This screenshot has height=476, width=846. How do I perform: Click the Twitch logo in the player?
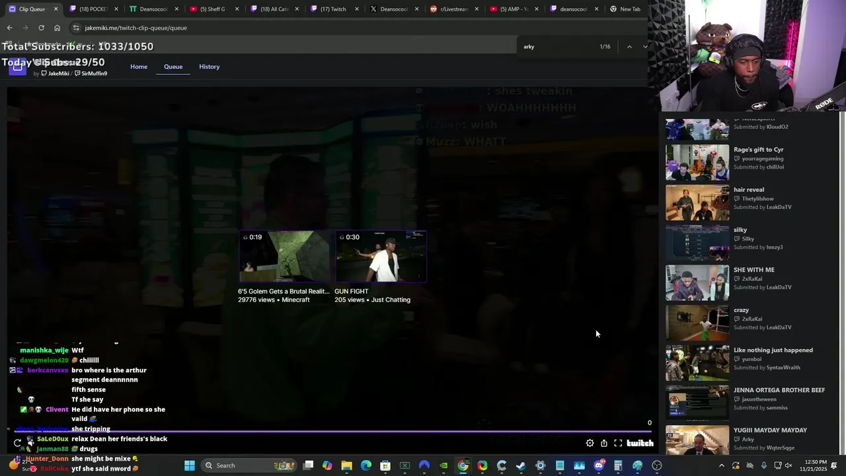tap(640, 444)
